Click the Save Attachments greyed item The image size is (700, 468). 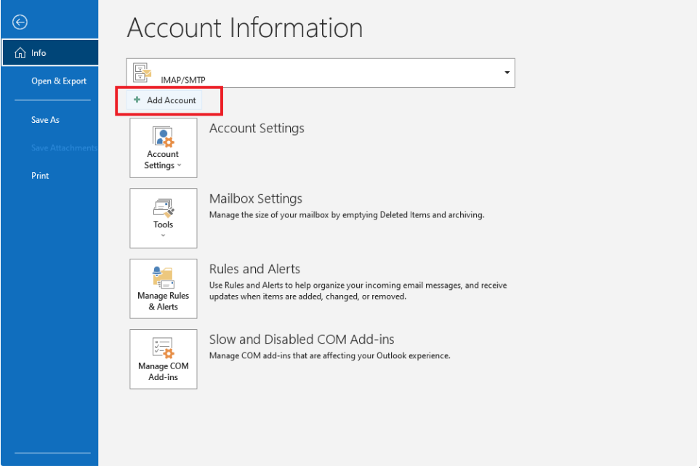(x=64, y=148)
